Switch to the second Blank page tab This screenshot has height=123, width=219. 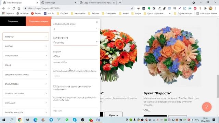[x=59, y=3]
